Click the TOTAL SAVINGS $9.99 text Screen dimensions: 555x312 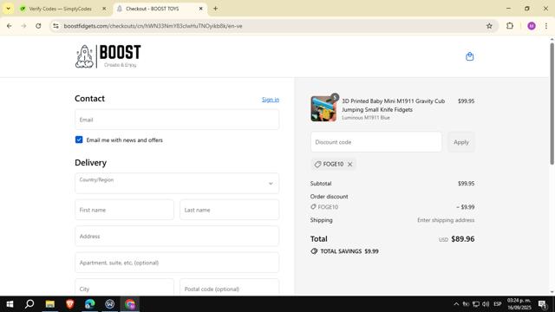[349, 251]
